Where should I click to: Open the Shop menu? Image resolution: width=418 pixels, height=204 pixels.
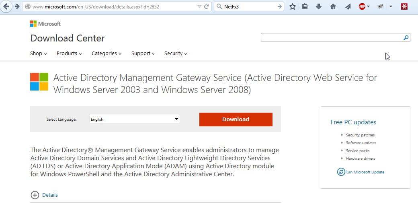tap(39, 54)
